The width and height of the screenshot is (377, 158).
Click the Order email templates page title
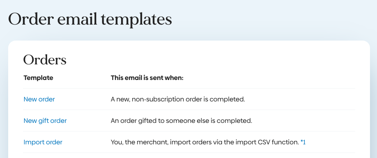(x=90, y=20)
